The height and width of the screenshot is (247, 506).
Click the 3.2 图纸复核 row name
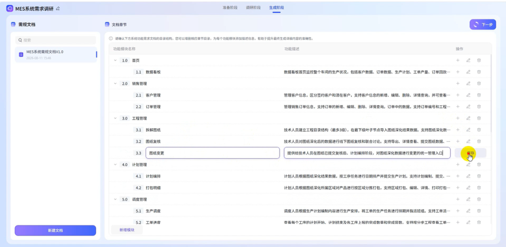[153, 141]
